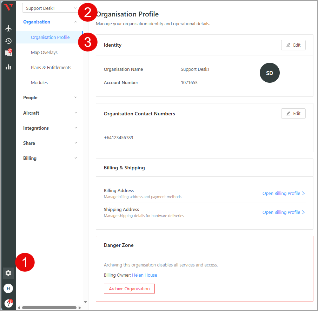Expand the Integrations section
The height and width of the screenshot is (311, 318).
pyautogui.click(x=50, y=128)
